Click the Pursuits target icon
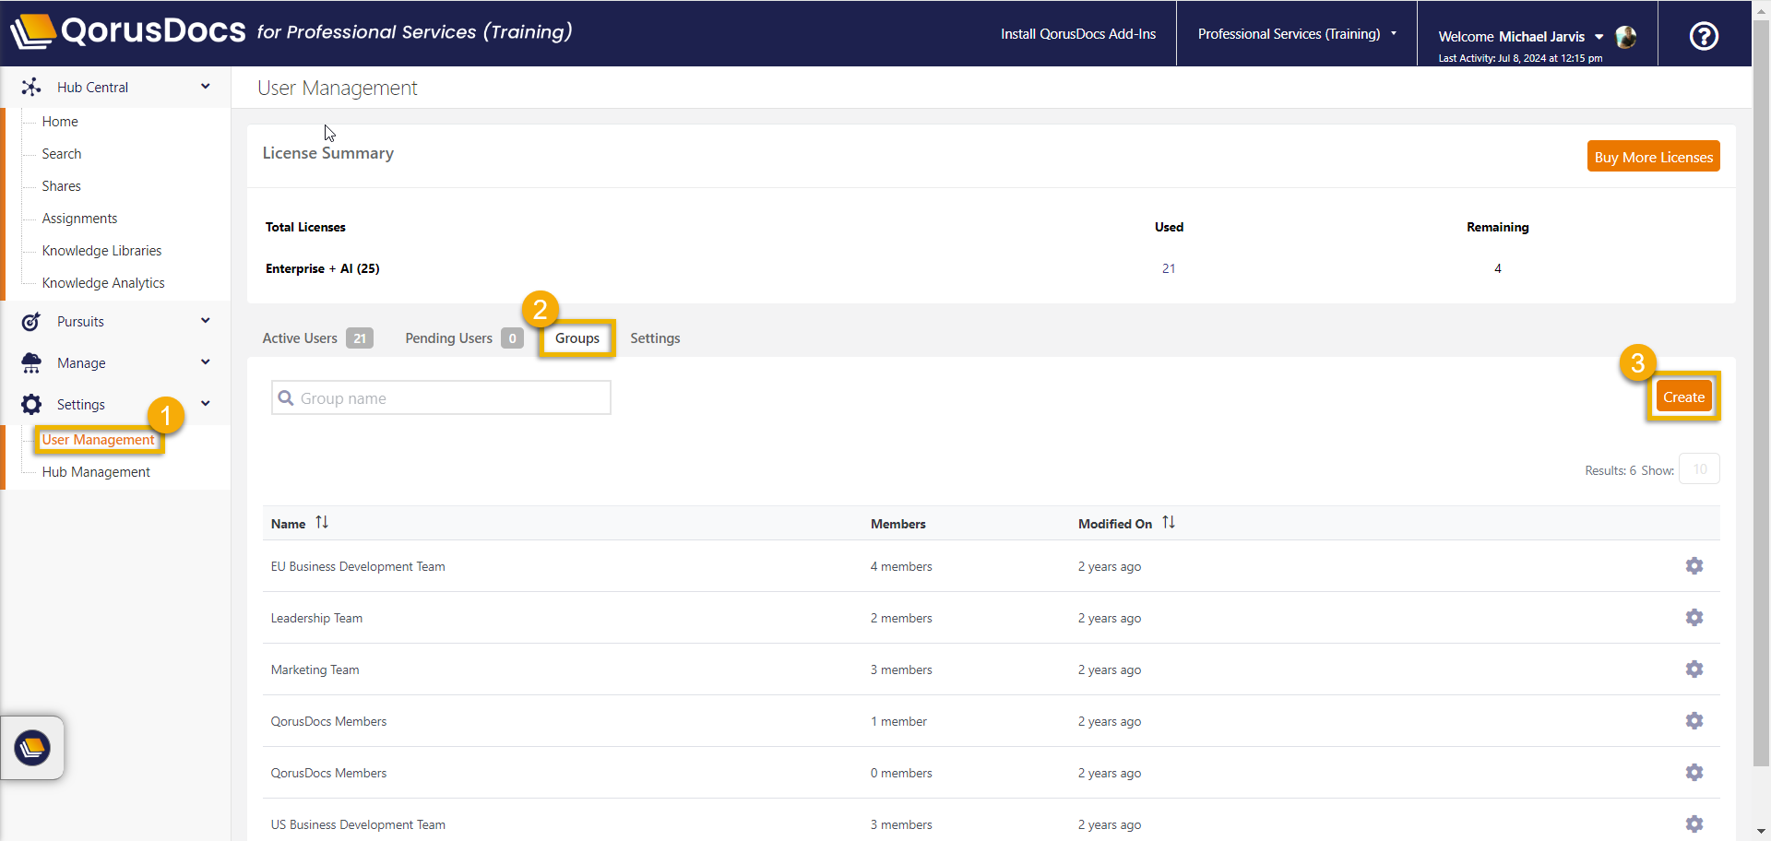Screen dimensions: 1771x841 pos(31,322)
